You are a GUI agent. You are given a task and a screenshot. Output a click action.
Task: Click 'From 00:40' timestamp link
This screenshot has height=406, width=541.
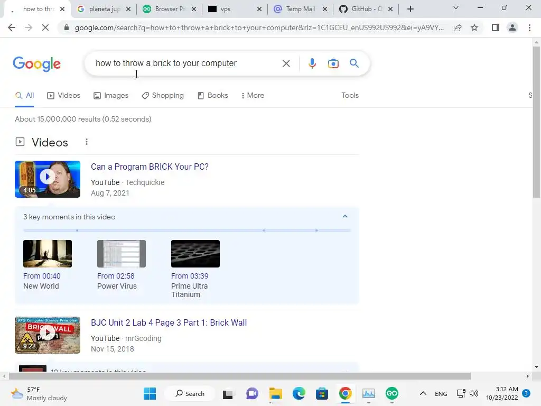pos(42,276)
